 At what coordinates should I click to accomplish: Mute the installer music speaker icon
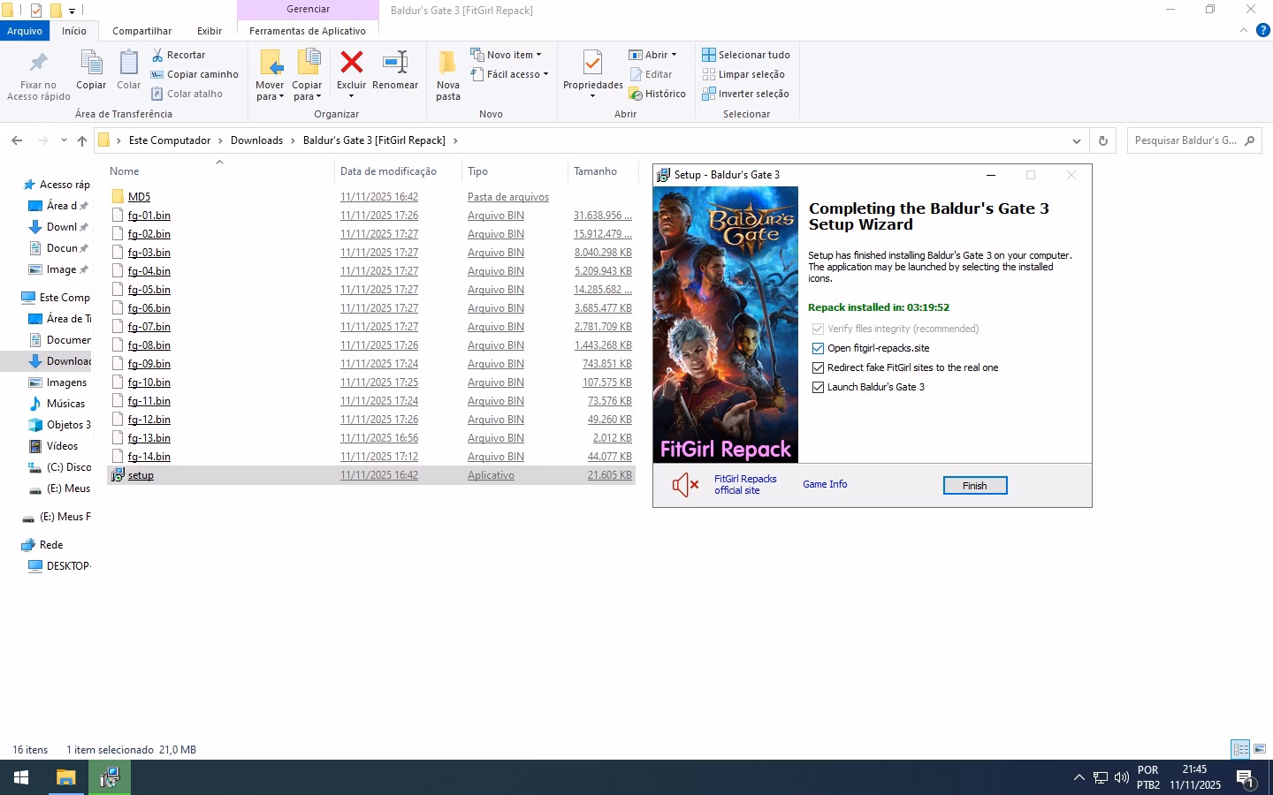pyautogui.click(x=685, y=484)
